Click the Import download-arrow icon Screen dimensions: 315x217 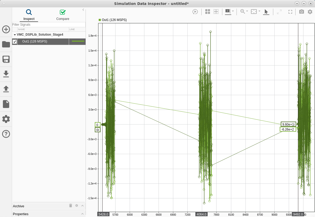click(6, 74)
